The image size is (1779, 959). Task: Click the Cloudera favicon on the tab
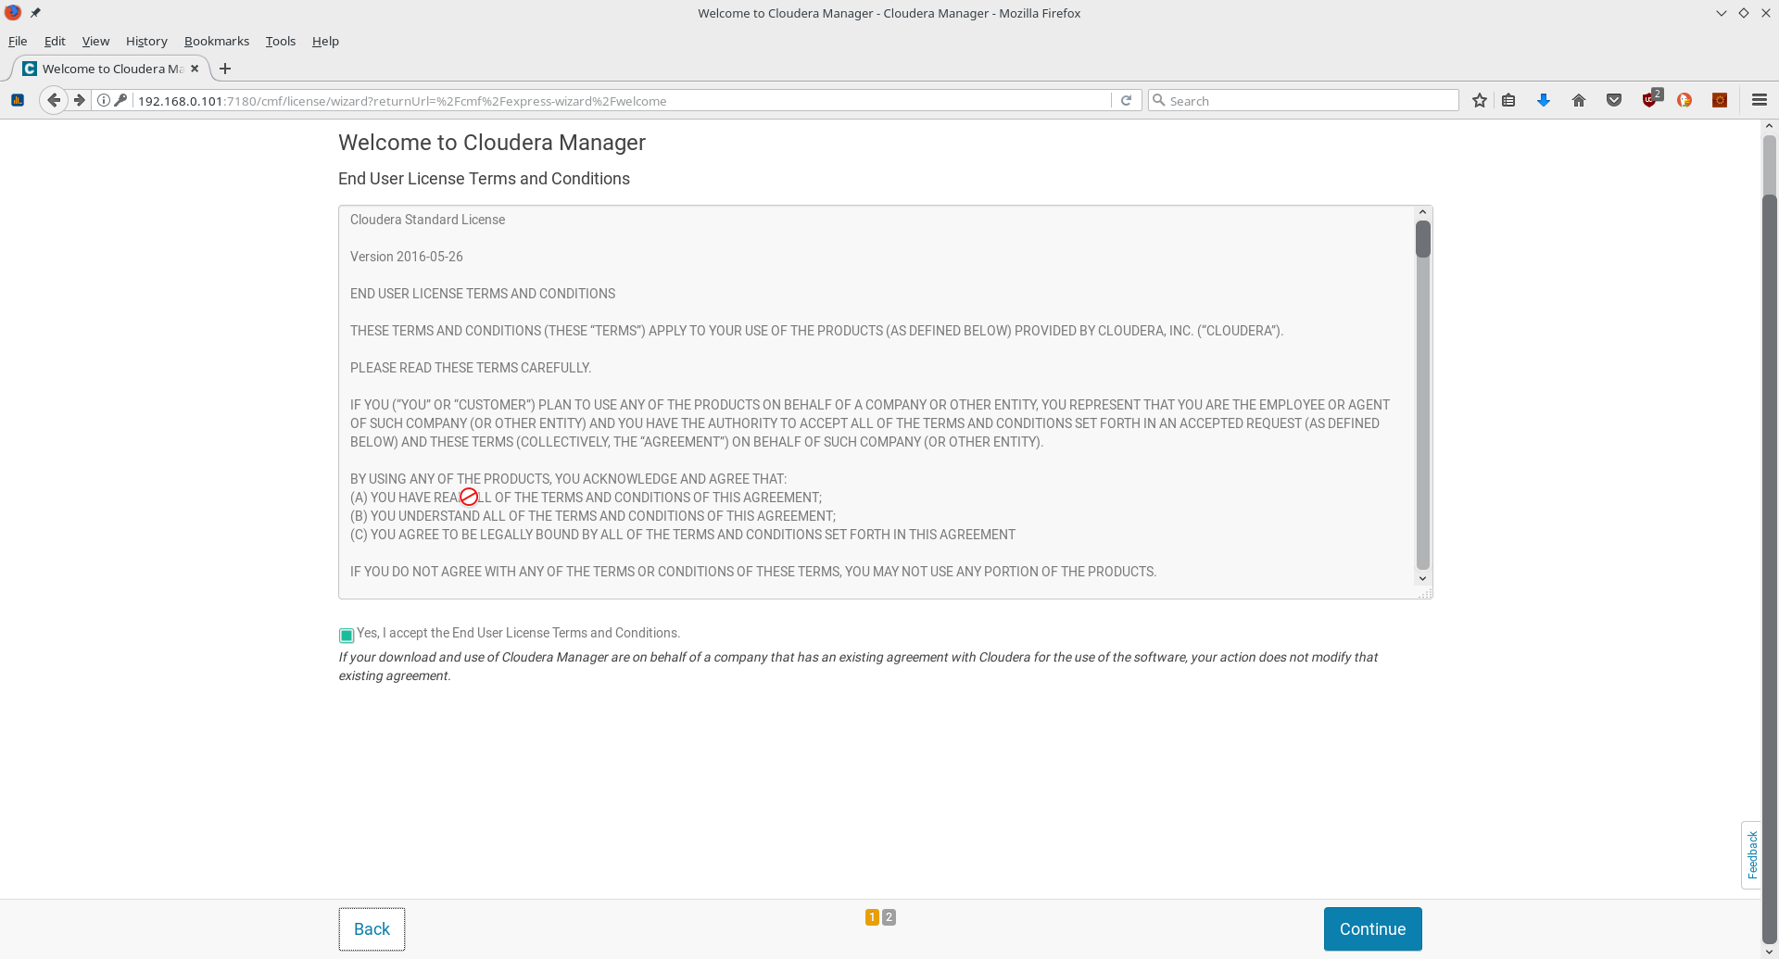tap(30, 69)
